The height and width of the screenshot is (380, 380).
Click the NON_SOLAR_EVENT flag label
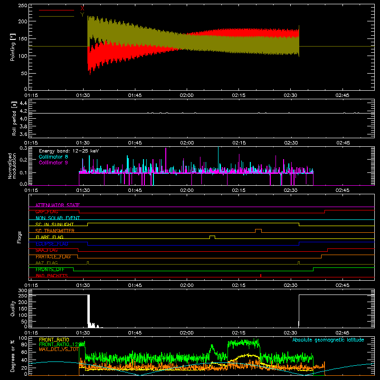click(57, 218)
